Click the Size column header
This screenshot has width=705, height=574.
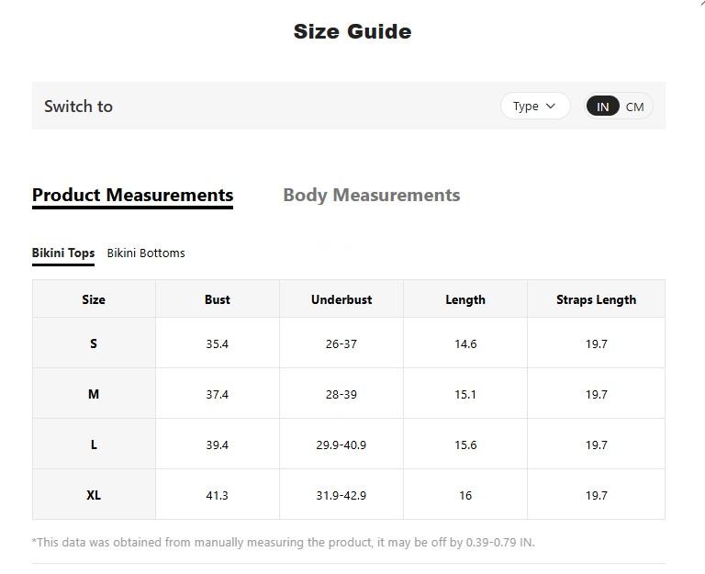click(94, 299)
